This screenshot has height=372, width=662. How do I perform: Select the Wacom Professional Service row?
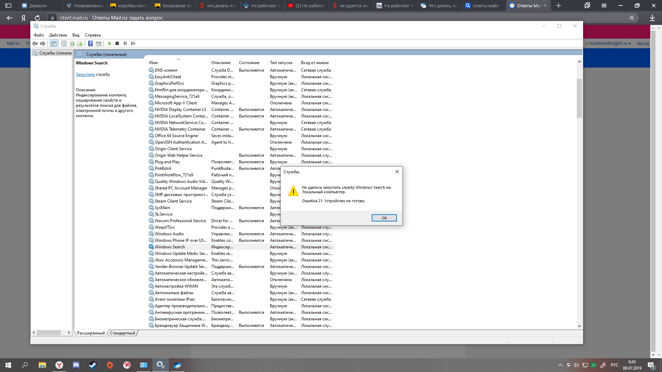tap(241, 221)
